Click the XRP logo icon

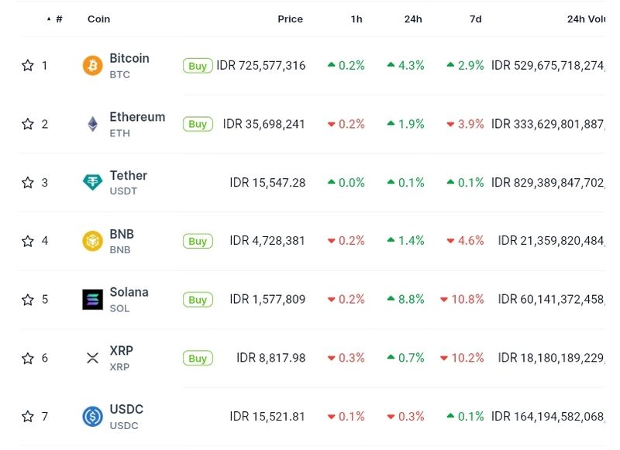coord(92,358)
